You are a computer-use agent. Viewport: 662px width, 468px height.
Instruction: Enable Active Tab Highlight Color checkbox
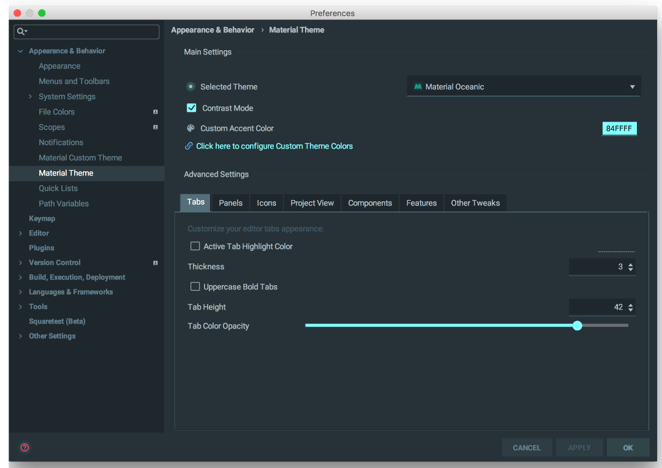click(x=195, y=246)
